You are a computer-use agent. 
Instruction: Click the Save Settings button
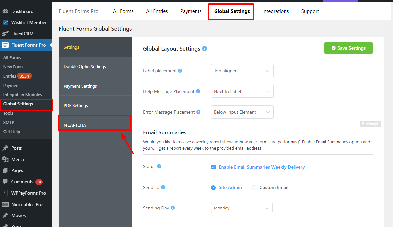pos(348,48)
